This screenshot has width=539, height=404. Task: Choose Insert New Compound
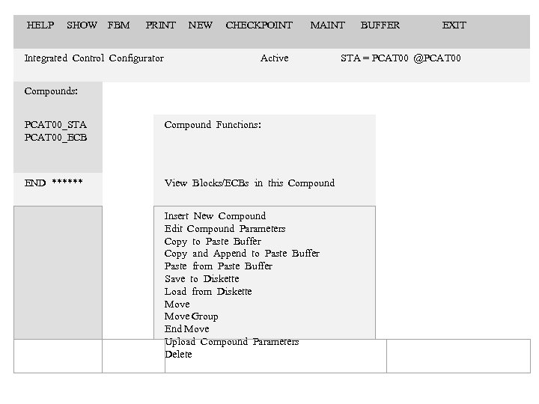(215, 216)
